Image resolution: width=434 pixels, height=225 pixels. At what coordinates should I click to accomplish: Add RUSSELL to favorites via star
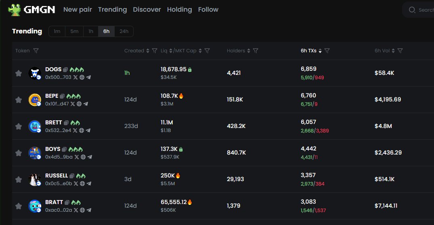click(19, 180)
